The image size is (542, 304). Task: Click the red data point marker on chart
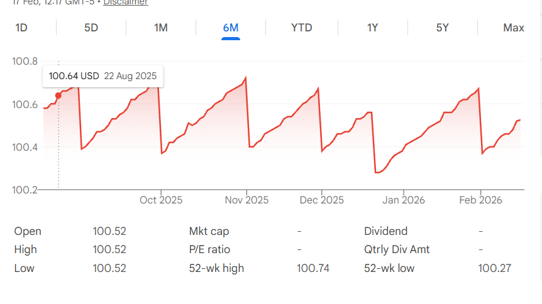coord(58,95)
